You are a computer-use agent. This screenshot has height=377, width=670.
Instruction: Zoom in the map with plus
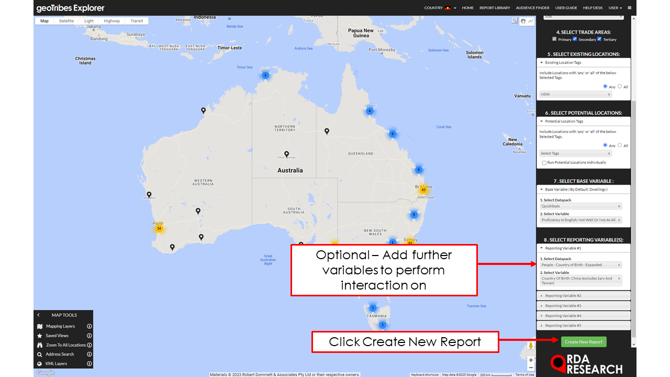tap(531, 360)
